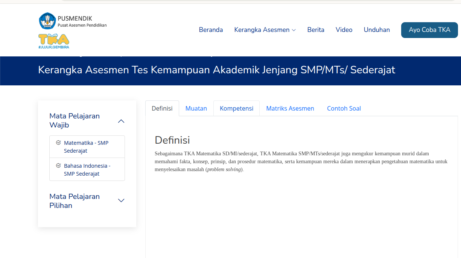Viewport: 461px width, 258px height.
Task: Navigate to Beranda
Action: (x=211, y=30)
